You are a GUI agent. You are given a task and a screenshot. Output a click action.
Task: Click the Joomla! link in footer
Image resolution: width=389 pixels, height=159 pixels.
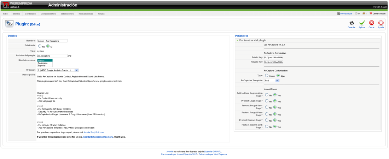click(x=169, y=151)
